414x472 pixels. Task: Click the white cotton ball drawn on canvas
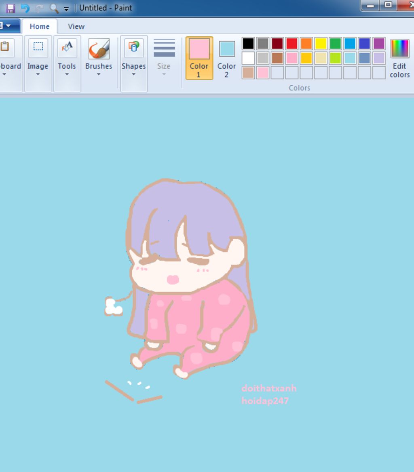(x=114, y=306)
